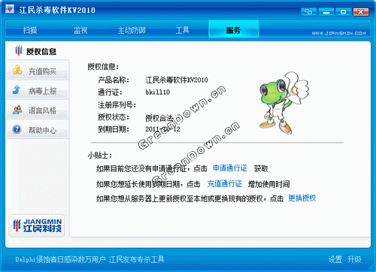376x272 pixels.
Task: Click the JIANGMIN 江民科技 logo panel
Action: point(37,225)
